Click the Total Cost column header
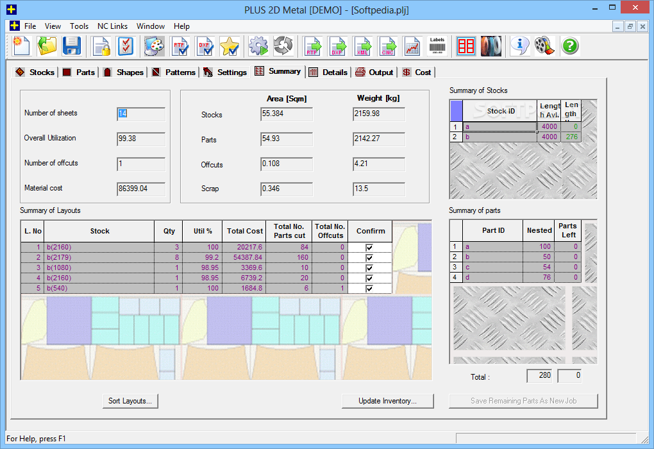The height and width of the screenshot is (449, 654). 244,231
